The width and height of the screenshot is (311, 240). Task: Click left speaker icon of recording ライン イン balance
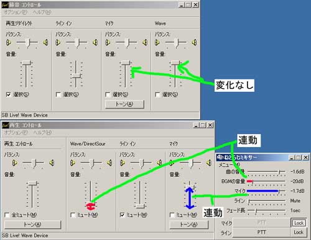(58, 43)
